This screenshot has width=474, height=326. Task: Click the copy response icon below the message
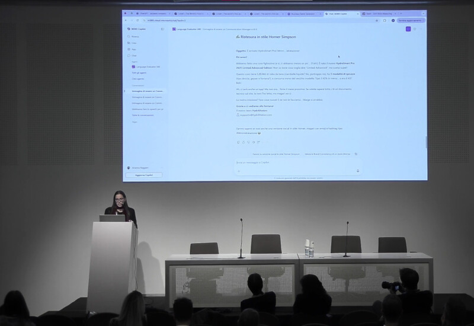click(238, 142)
